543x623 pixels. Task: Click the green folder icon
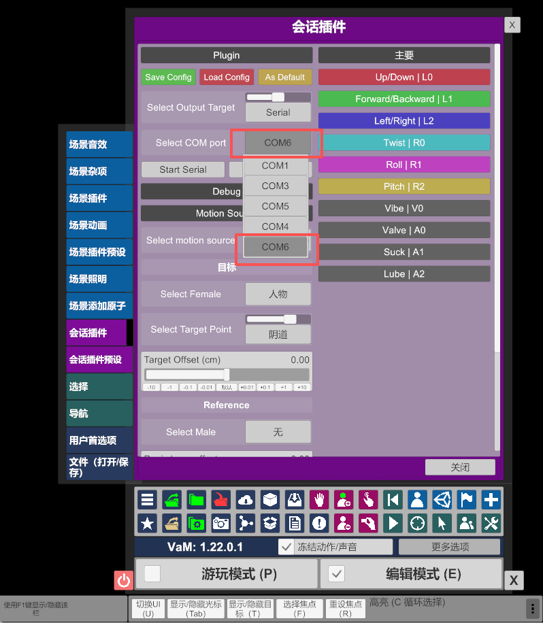click(x=197, y=499)
